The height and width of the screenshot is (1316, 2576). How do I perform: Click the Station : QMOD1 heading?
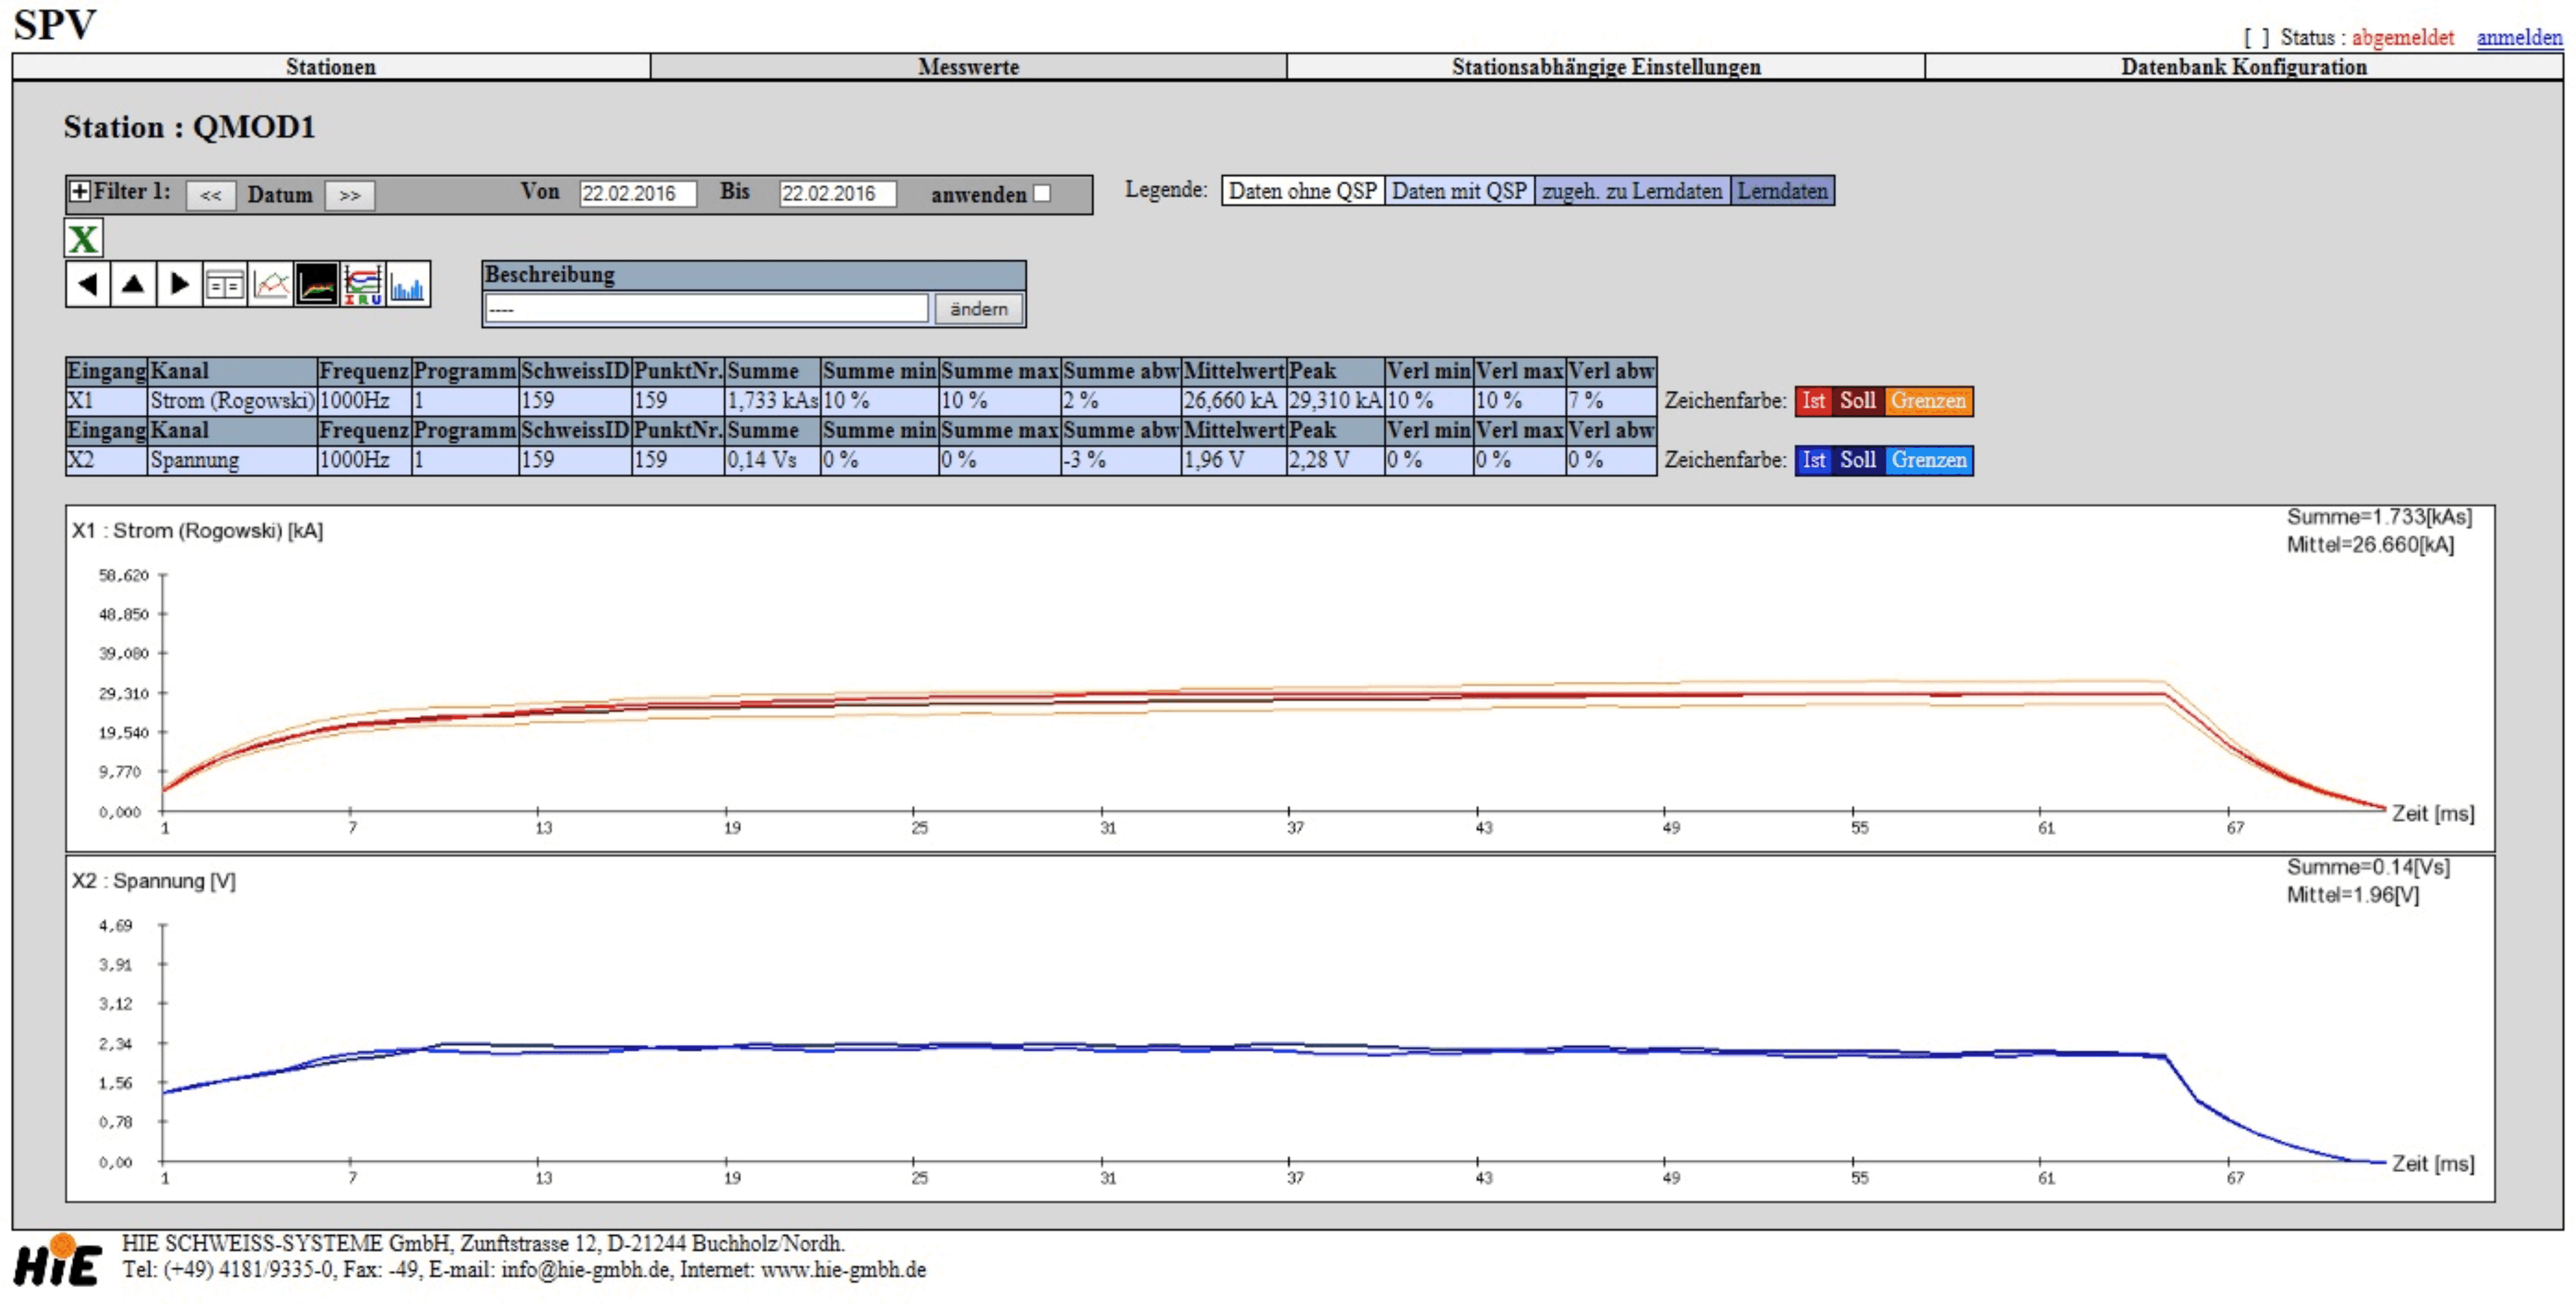coord(190,128)
